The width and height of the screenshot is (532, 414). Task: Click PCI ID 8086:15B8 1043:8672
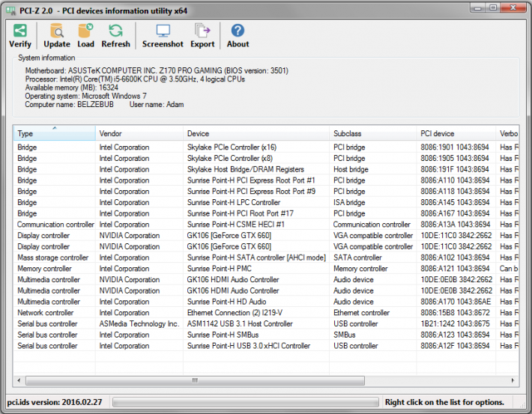tap(455, 313)
